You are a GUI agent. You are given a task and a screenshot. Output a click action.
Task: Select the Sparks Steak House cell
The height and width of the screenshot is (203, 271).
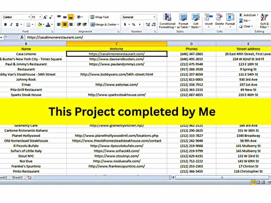tap(33, 95)
